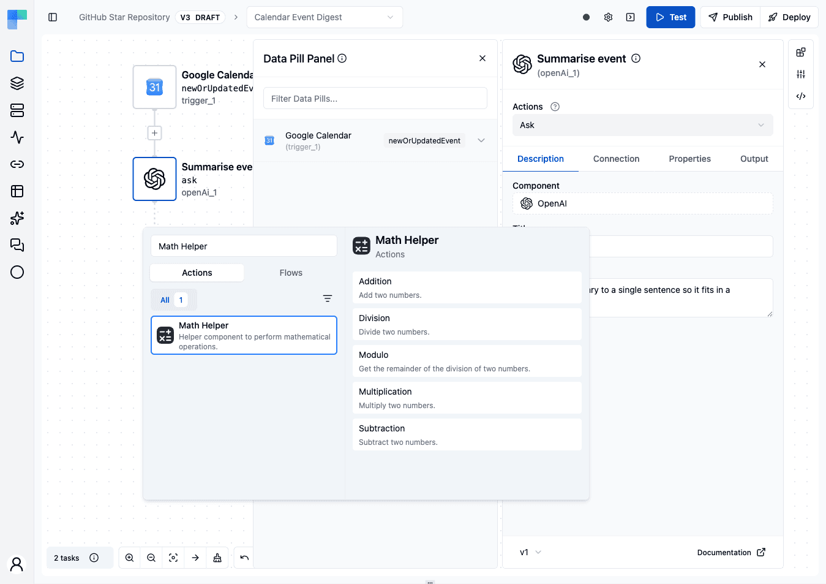The image size is (826, 584).
Task: Click the run panel icon beside gear
Action: coord(630,17)
